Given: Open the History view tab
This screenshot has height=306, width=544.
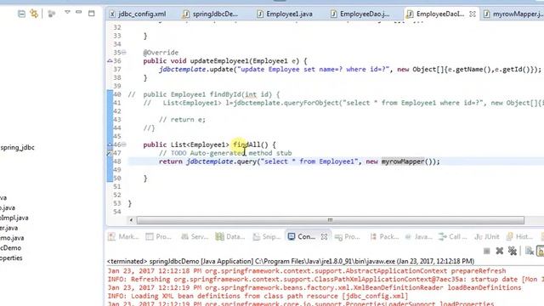Looking at the screenshot, I should [519, 236].
